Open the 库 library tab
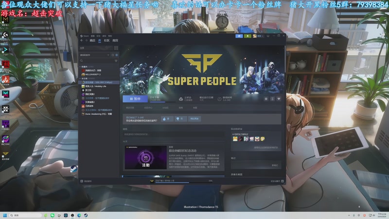This screenshot has height=219, width=389. coord(100,40)
